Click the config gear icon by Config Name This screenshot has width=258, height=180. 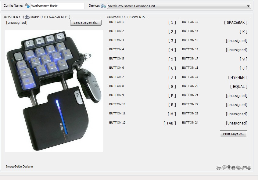coord(27,6)
